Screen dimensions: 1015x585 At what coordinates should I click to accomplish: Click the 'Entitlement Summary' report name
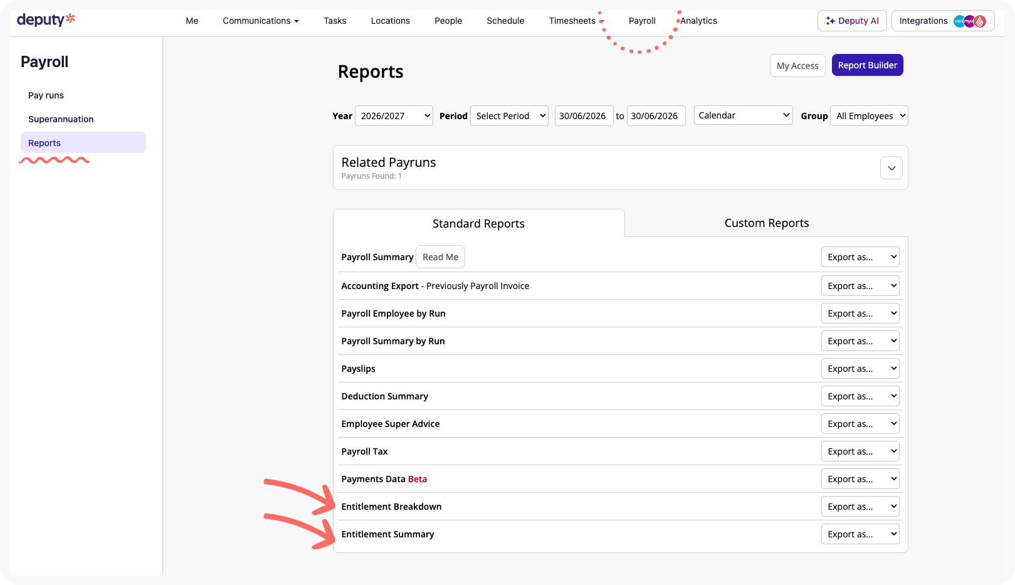[x=387, y=534]
